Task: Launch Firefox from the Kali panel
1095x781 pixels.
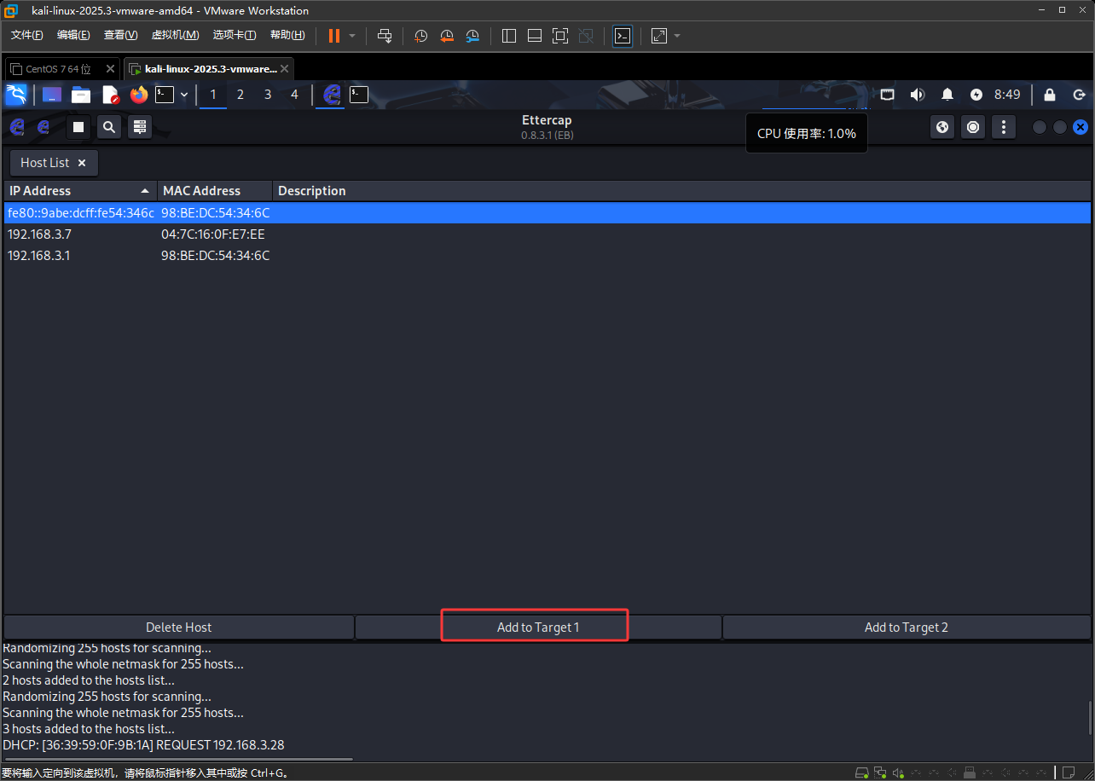Action: [139, 95]
